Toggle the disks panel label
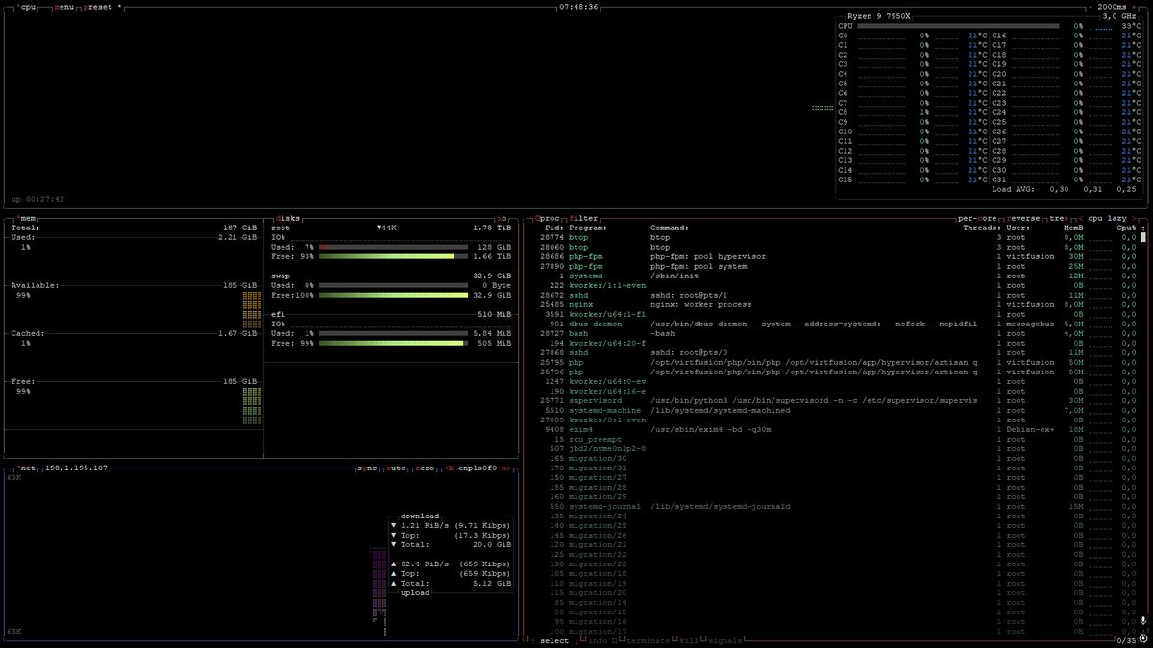This screenshot has height=648, width=1153. click(289, 219)
